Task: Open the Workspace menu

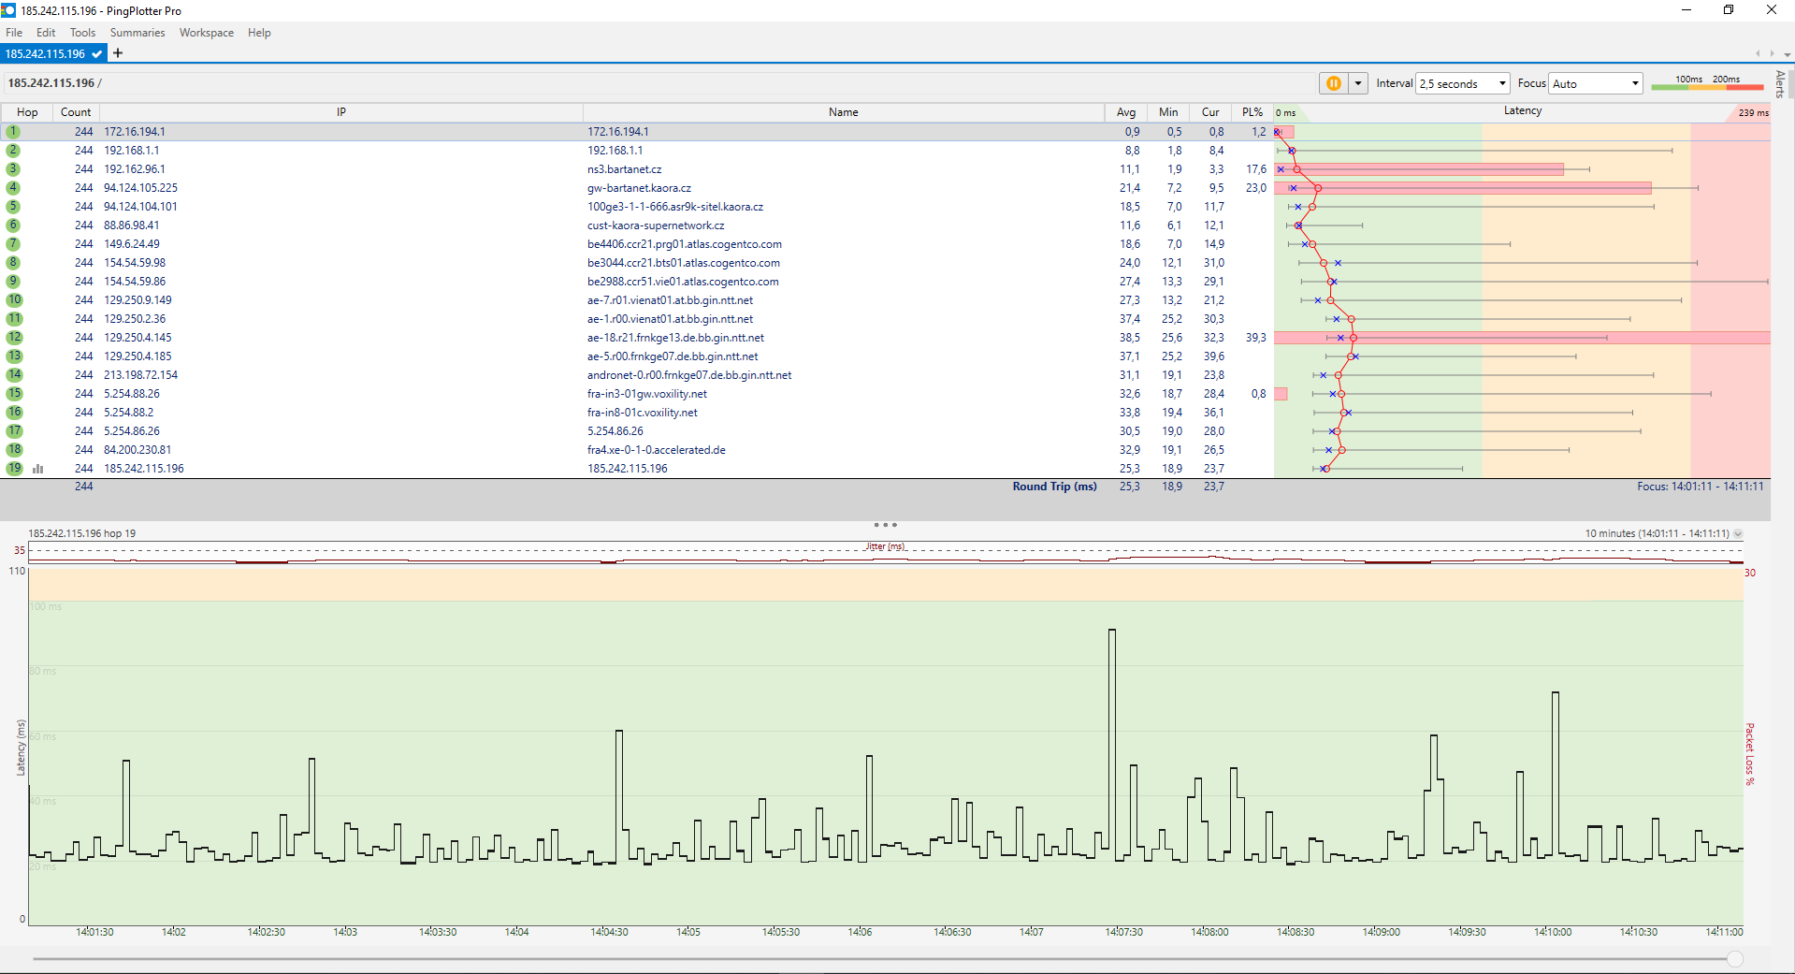Action: pyautogui.click(x=206, y=33)
